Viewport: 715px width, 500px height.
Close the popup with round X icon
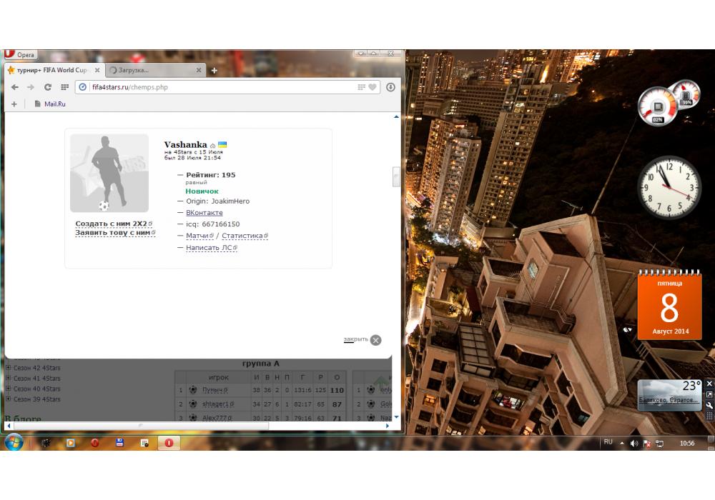coord(375,340)
